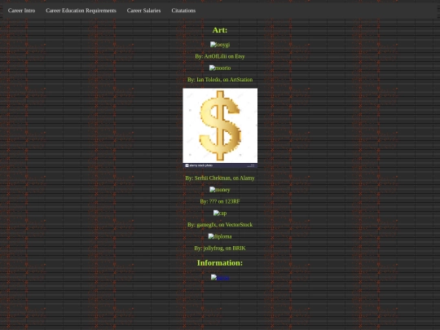Click the broken cap image
The height and width of the screenshot is (330, 440).
(x=220, y=213)
